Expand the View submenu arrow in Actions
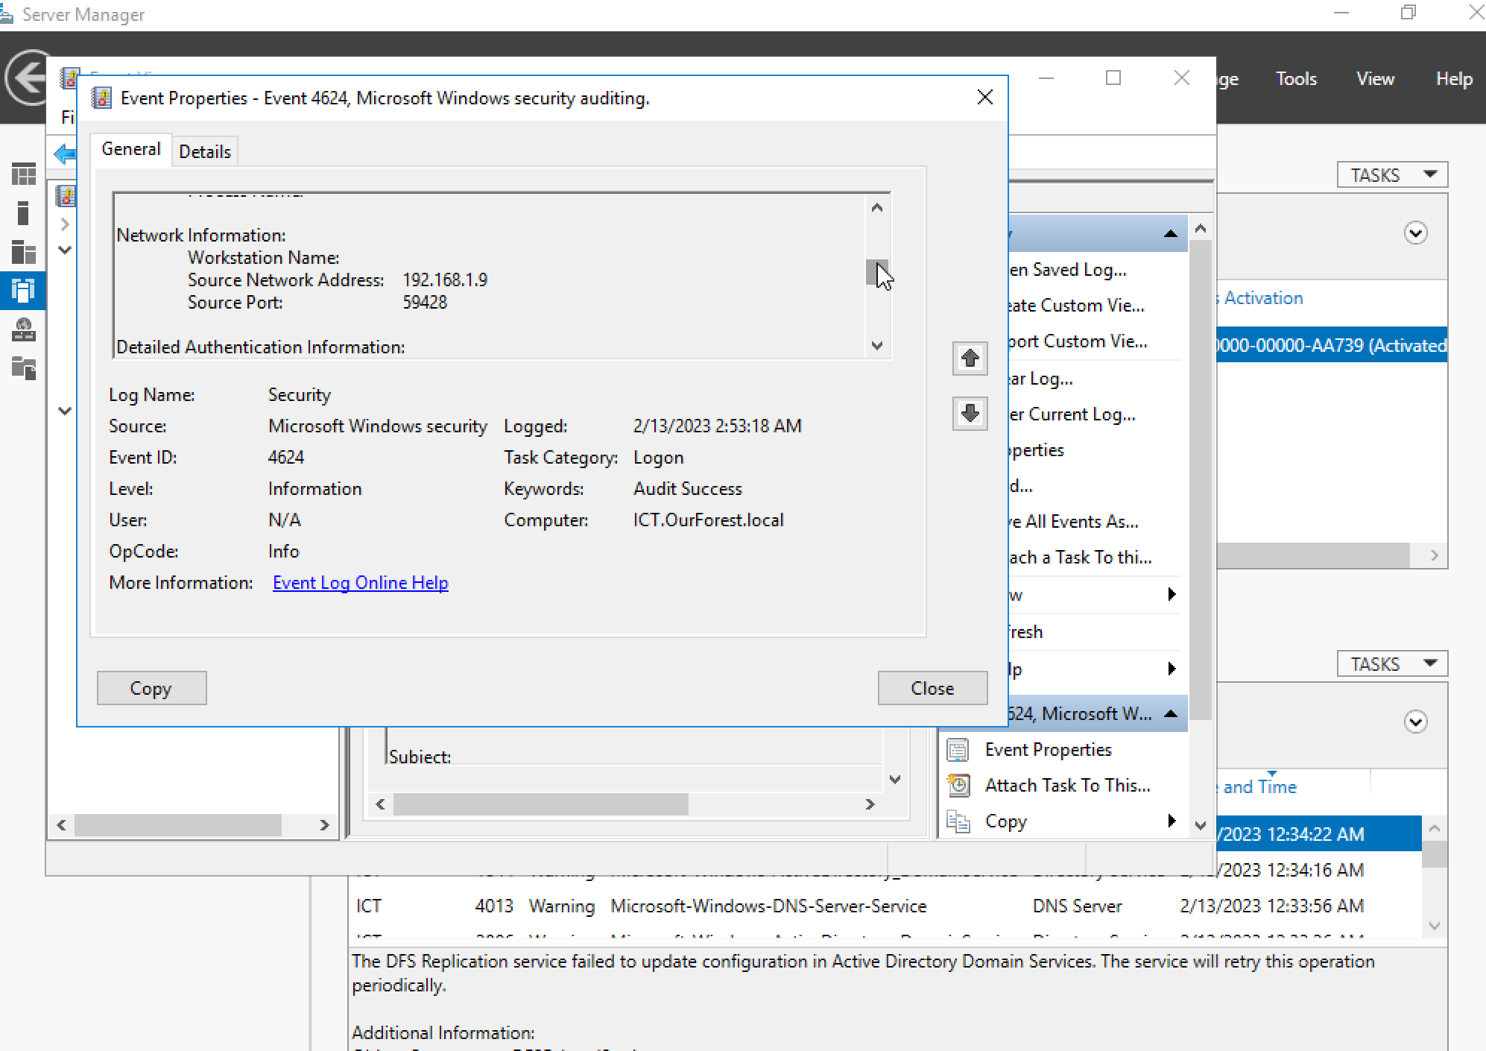The height and width of the screenshot is (1051, 1486). coord(1172,594)
